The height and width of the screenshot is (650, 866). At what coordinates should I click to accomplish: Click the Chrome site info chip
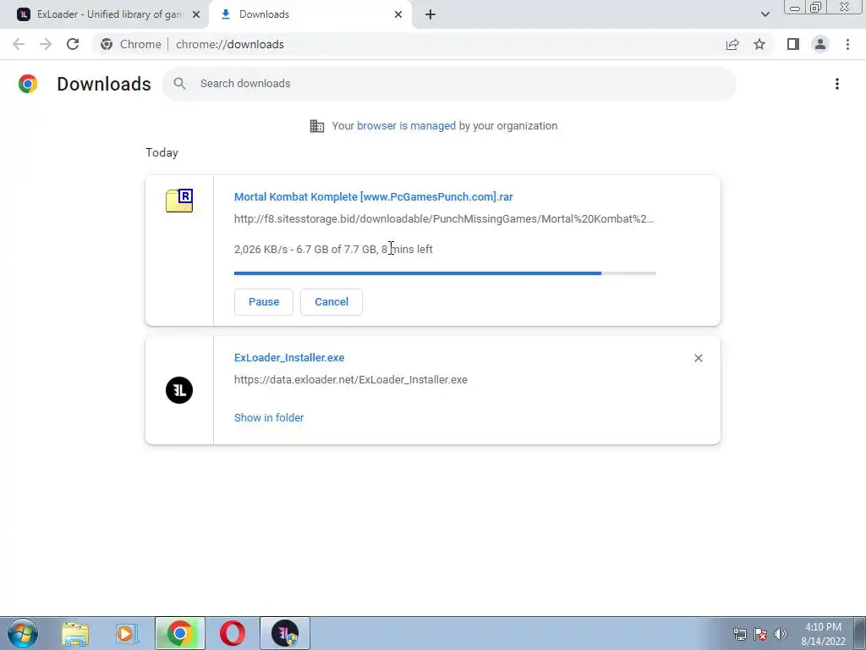pyautogui.click(x=131, y=44)
